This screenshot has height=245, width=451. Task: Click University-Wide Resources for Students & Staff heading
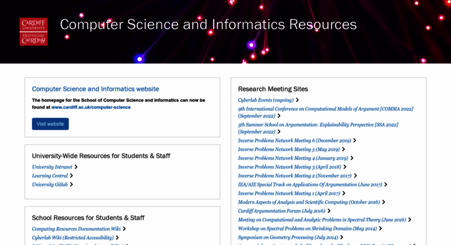[x=101, y=156]
